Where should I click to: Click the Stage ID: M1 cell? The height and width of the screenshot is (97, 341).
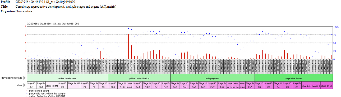click(x=52, y=85)
